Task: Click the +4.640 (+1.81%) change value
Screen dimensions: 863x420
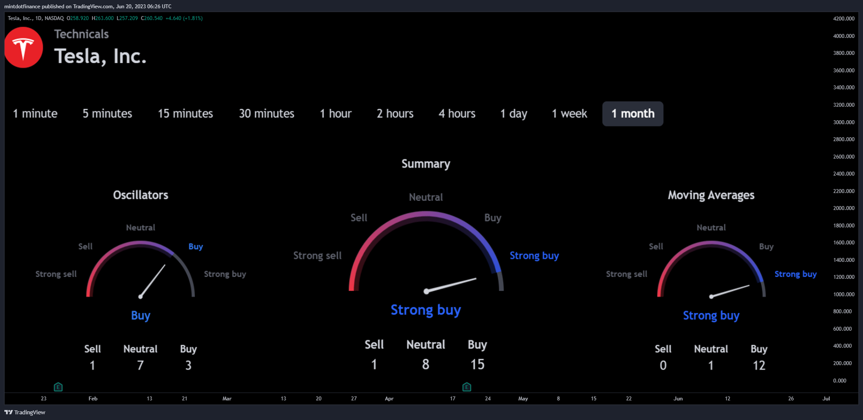Action: [x=184, y=18]
